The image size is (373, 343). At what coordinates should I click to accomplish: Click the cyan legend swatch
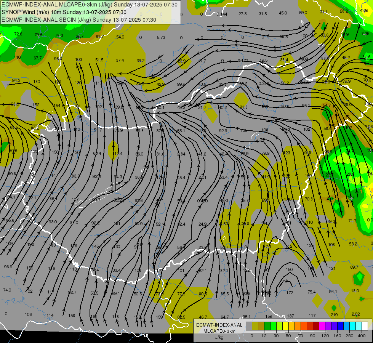click(x=353, y=326)
